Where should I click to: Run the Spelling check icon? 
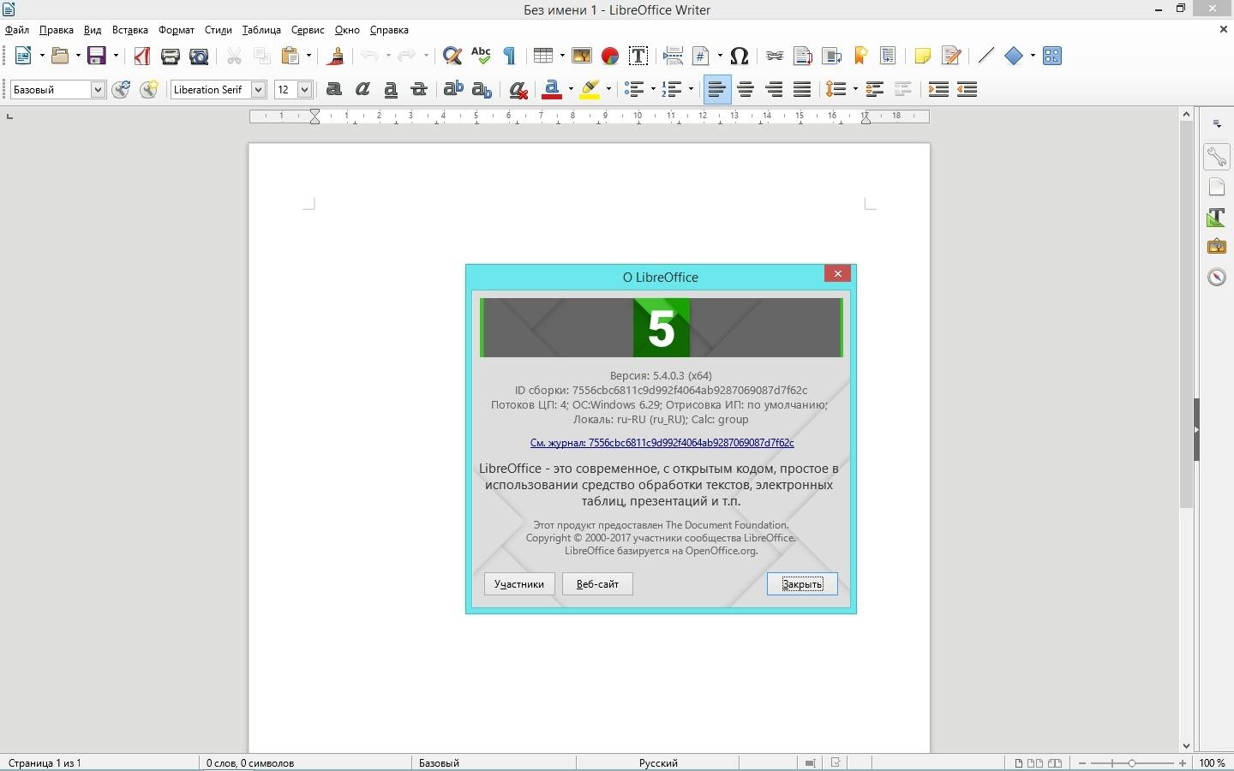point(481,56)
